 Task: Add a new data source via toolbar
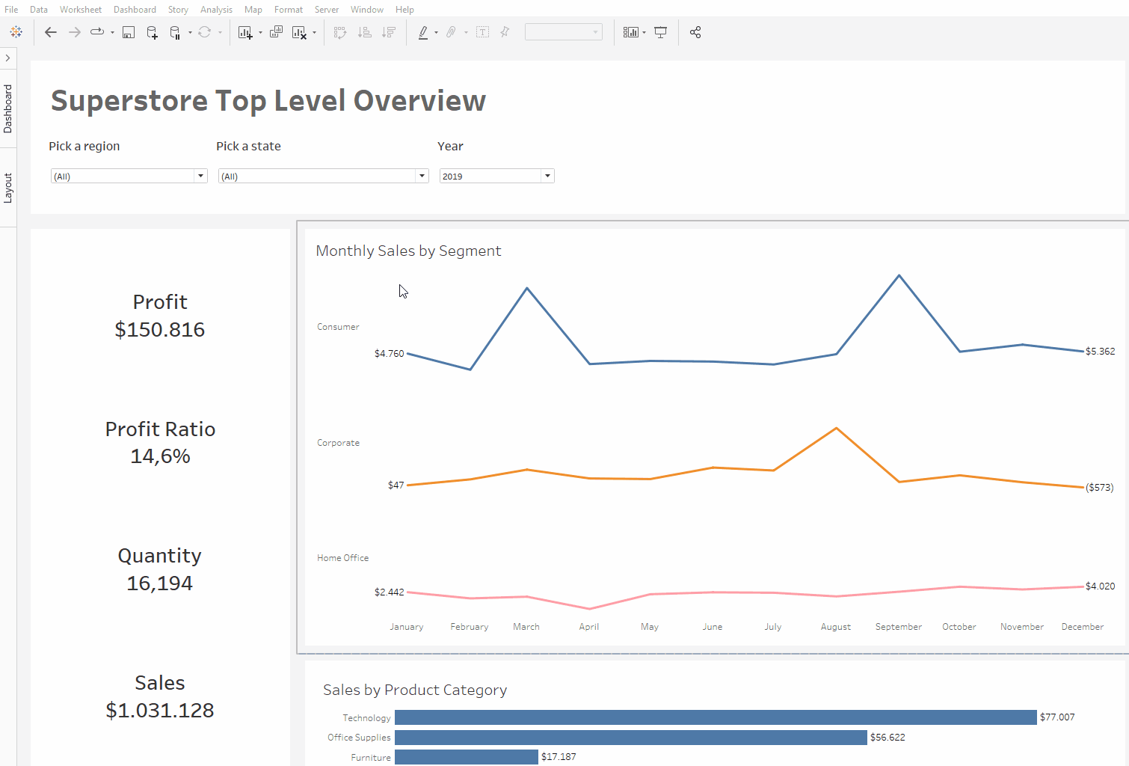click(152, 32)
